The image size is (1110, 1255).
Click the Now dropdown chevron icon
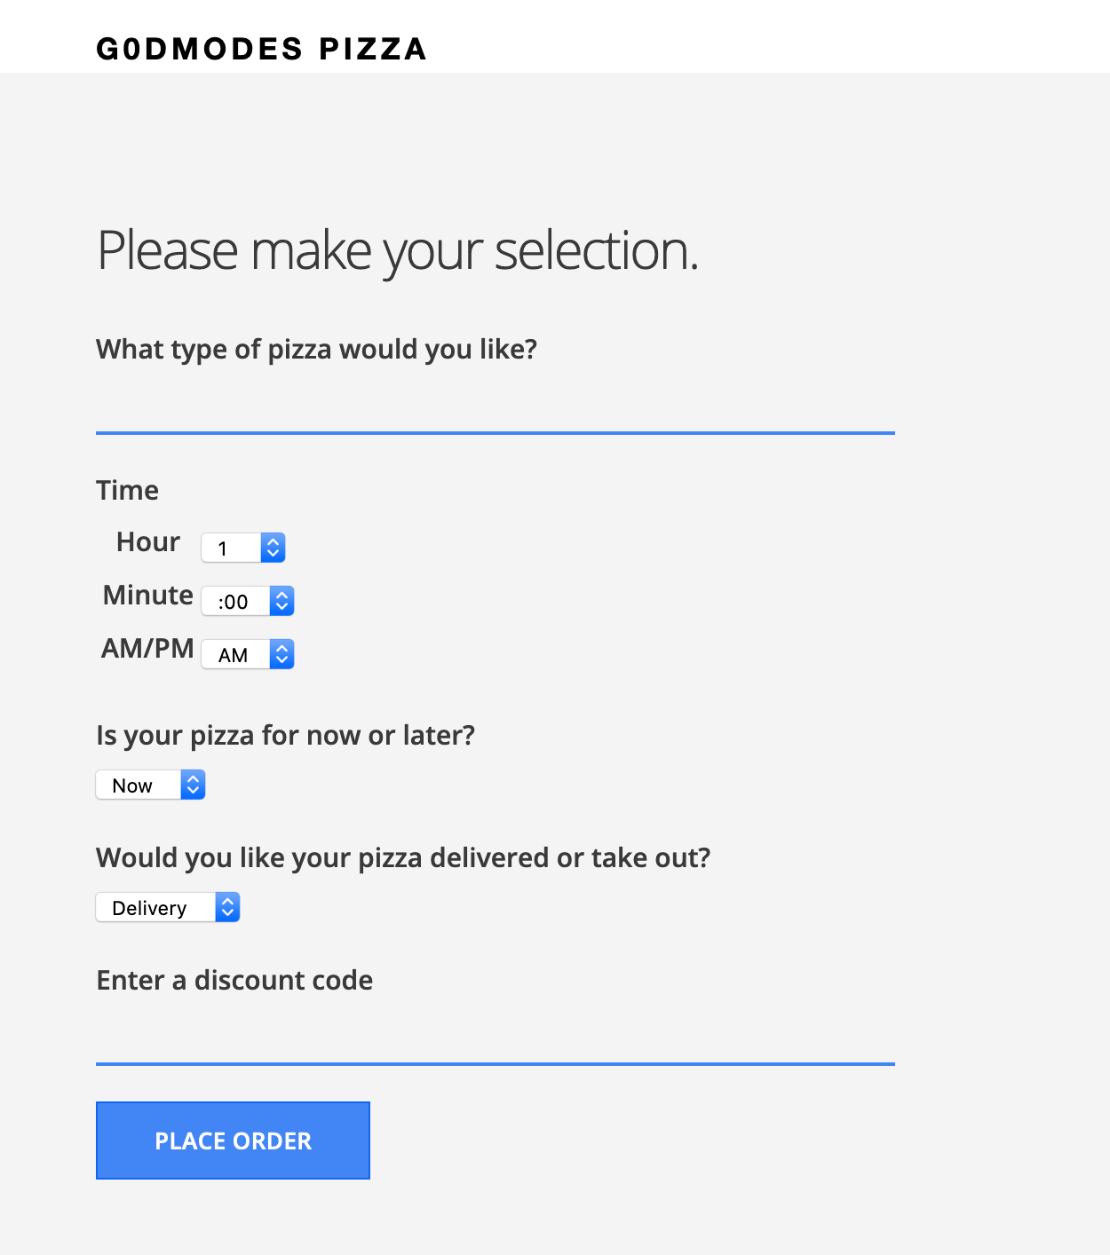(193, 785)
